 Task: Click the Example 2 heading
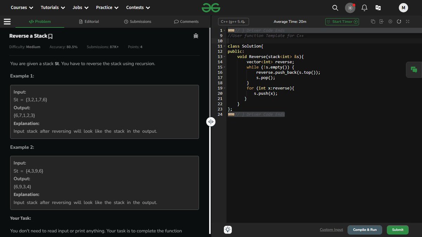pyautogui.click(x=22, y=147)
